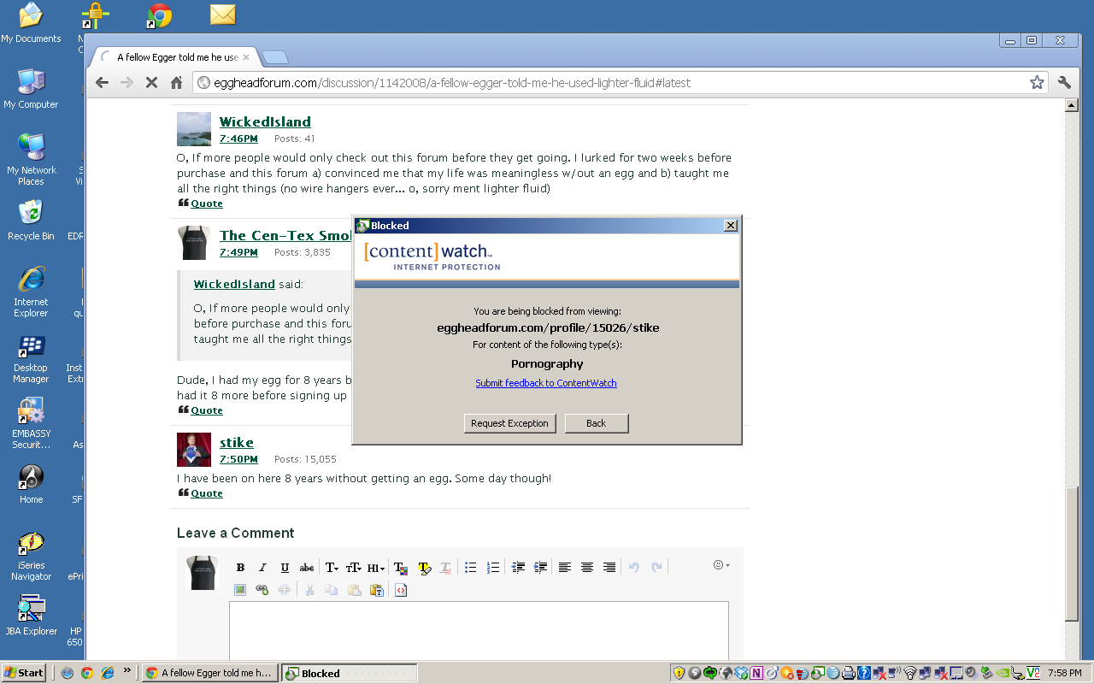Align text right
Image resolution: width=1094 pixels, height=684 pixels.
(x=609, y=567)
